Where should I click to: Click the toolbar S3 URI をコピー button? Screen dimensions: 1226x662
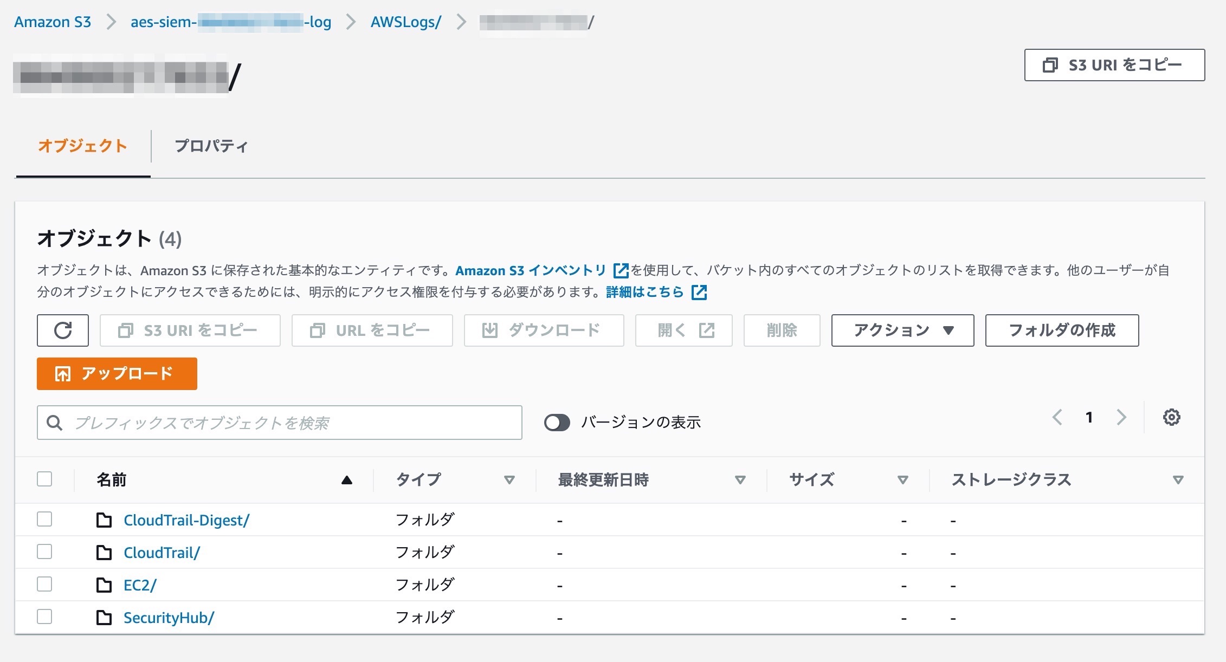190,330
